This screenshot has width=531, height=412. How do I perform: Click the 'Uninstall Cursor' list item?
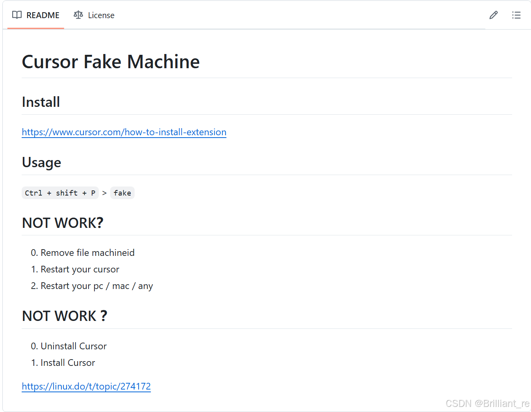(x=74, y=346)
